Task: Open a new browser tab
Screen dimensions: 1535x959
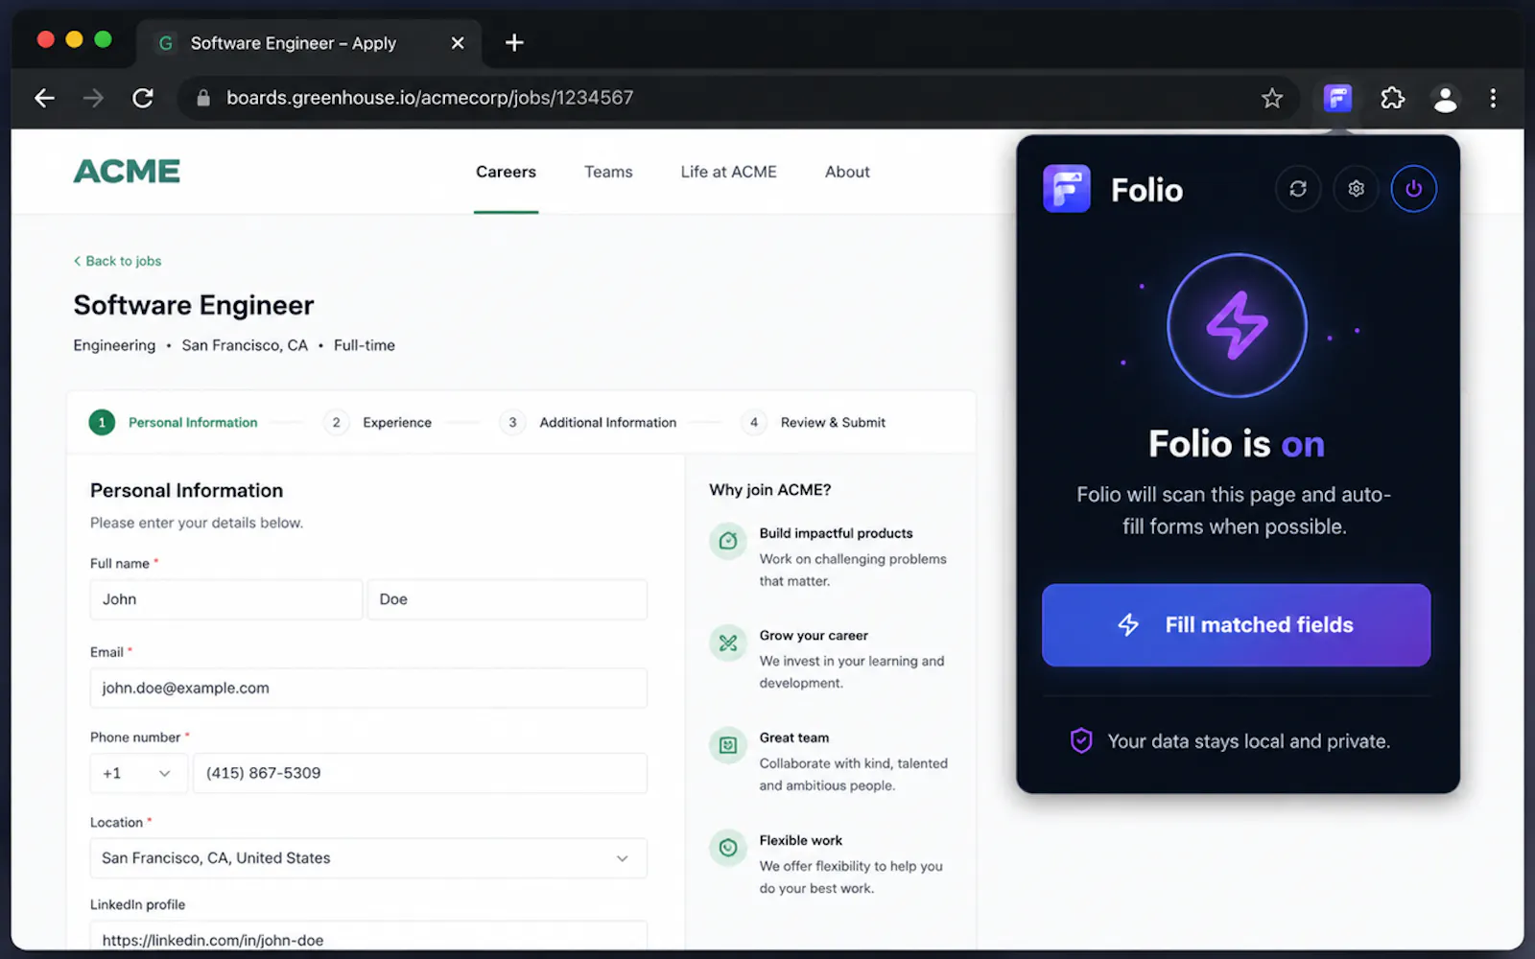Action: click(514, 42)
